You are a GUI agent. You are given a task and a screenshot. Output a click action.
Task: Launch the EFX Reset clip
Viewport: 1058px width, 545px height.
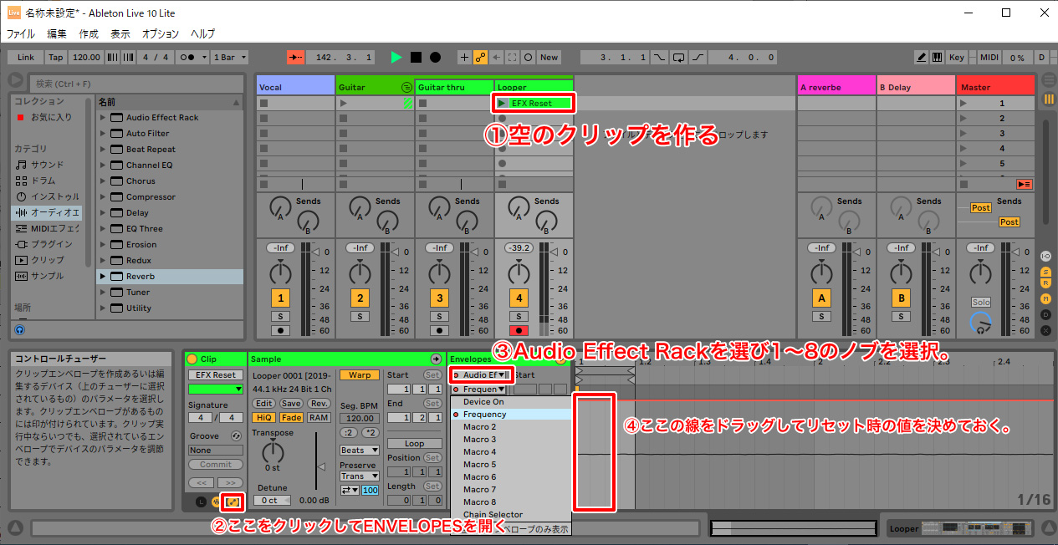click(503, 104)
